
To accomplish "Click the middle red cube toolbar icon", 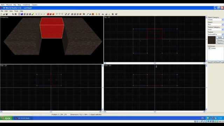I will click(x=50, y=14).
